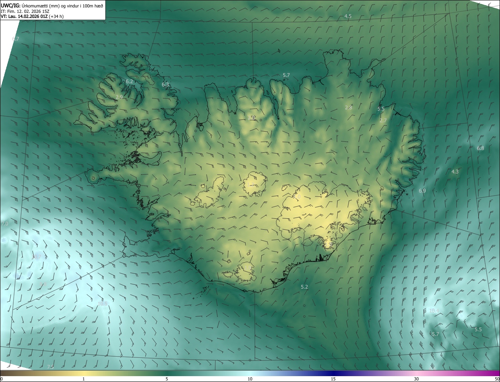
Task: Click the 10.7 value southwest of Iceland
Action: point(37,257)
